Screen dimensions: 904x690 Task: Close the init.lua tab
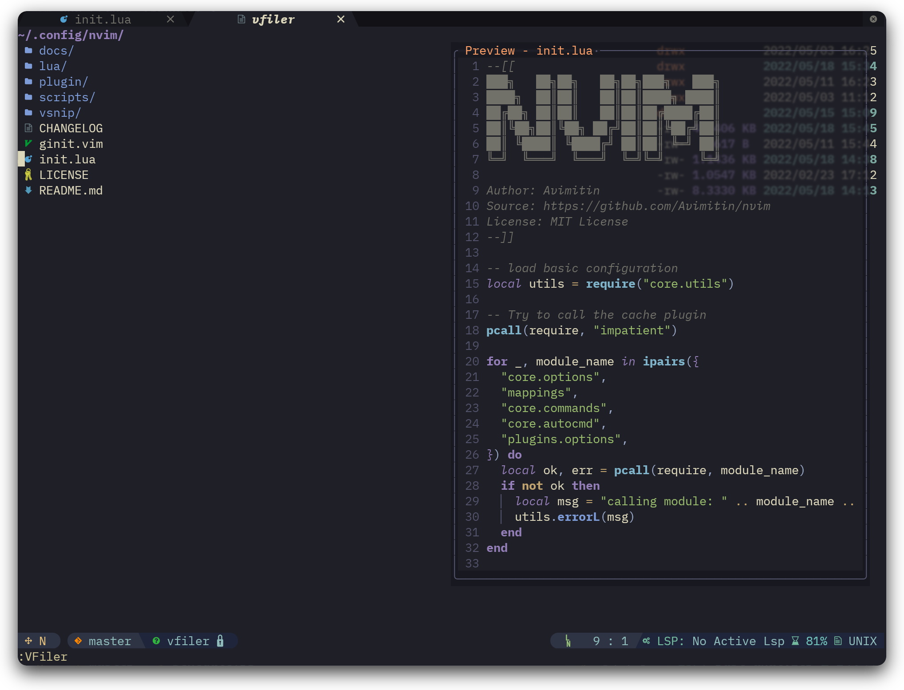coord(170,19)
